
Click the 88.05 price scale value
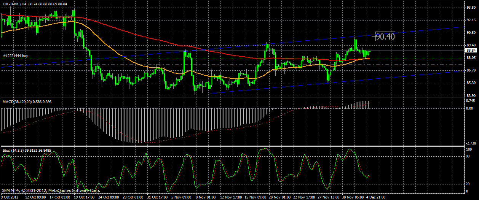tap(471, 57)
